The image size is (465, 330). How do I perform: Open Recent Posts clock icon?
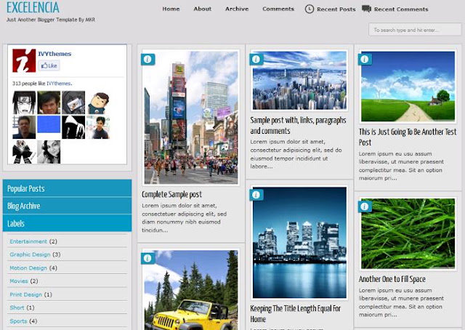coord(309,9)
